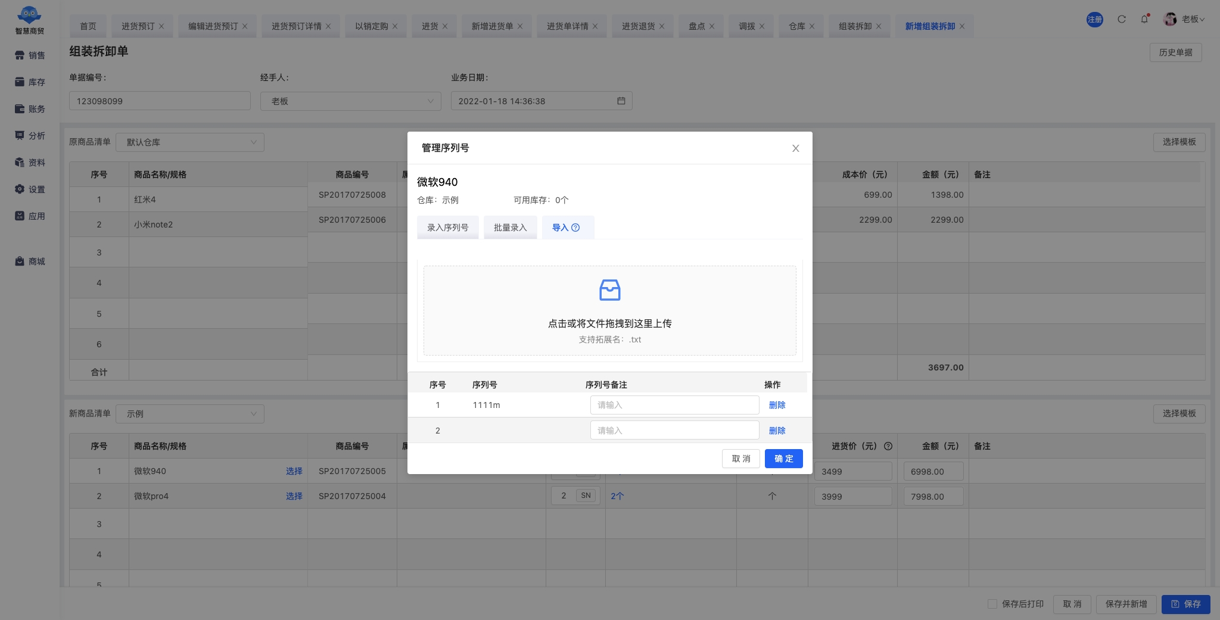
Task: Open the notification bell
Action: (1144, 19)
